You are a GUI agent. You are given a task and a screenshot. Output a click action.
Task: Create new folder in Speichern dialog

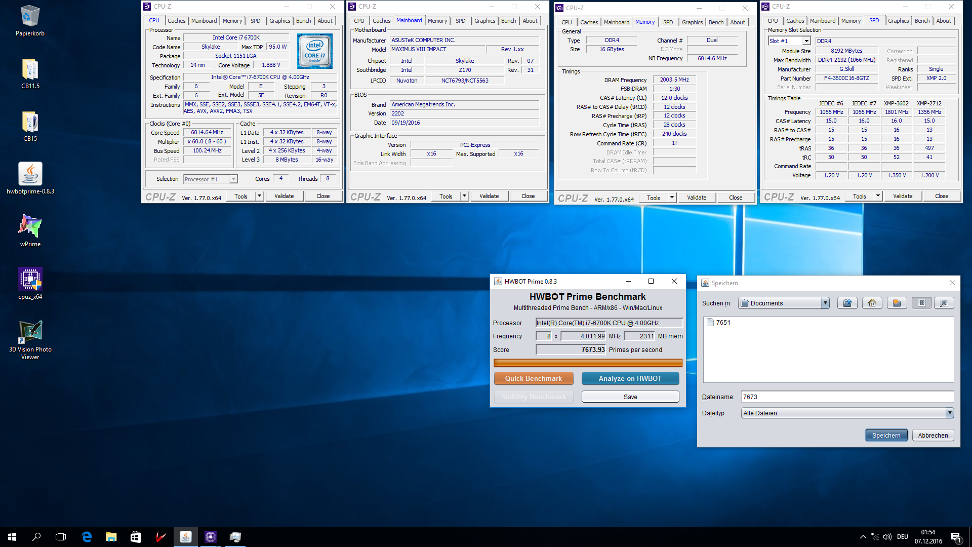[897, 303]
